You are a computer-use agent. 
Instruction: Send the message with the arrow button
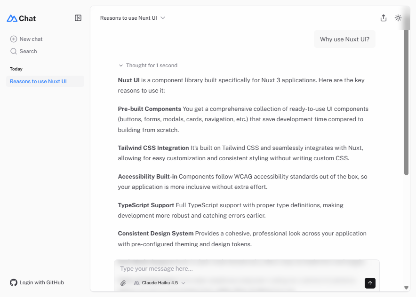(370, 283)
